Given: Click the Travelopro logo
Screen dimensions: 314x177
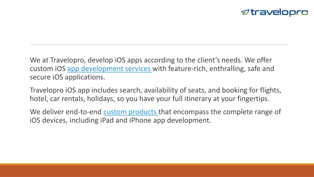Looking at the screenshot, I should click(x=274, y=13).
